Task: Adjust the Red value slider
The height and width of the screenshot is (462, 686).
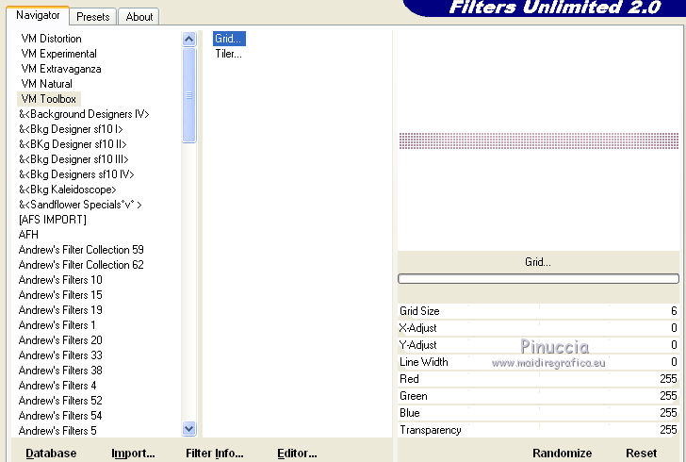Action: (539, 379)
